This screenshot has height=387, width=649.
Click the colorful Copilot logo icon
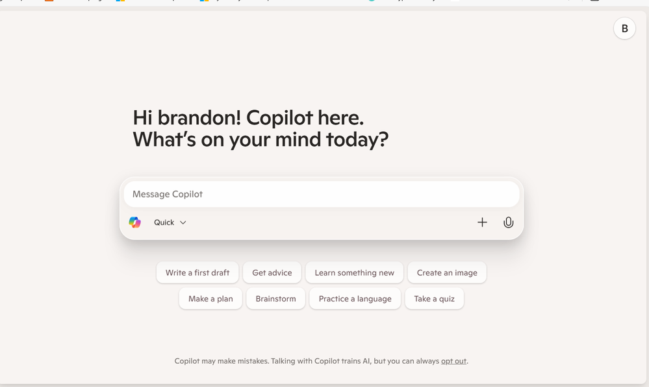click(x=135, y=222)
